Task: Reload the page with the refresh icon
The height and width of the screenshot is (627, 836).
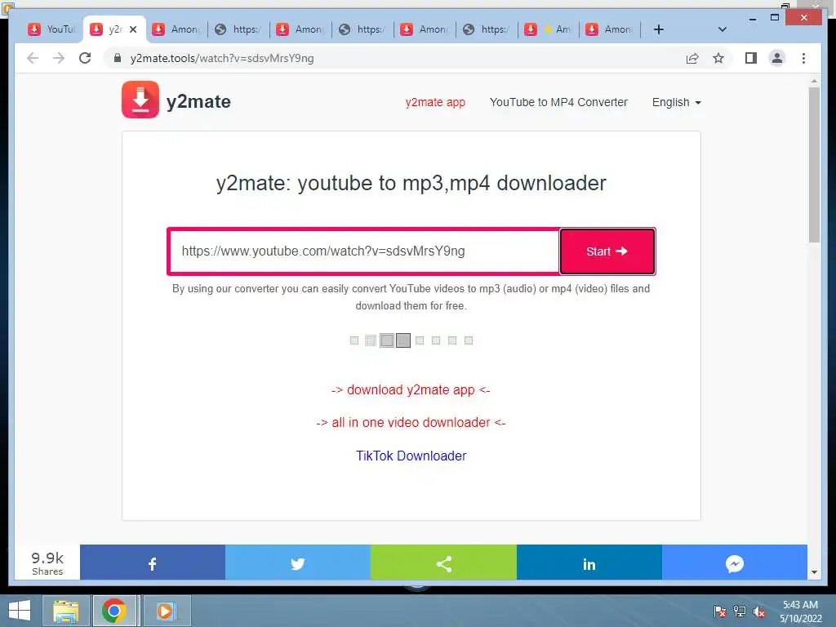Action: pos(85,58)
